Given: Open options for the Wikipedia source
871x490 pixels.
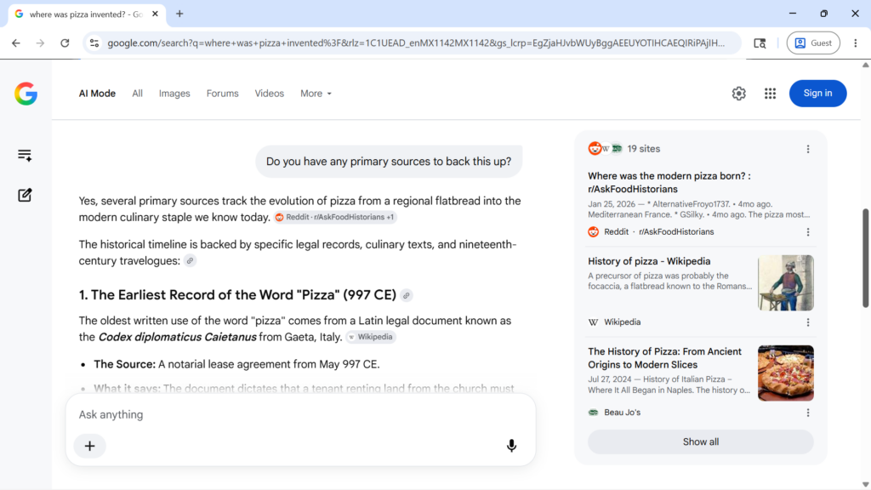Looking at the screenshot, I should pyautogui.click(x=808, y=322).
